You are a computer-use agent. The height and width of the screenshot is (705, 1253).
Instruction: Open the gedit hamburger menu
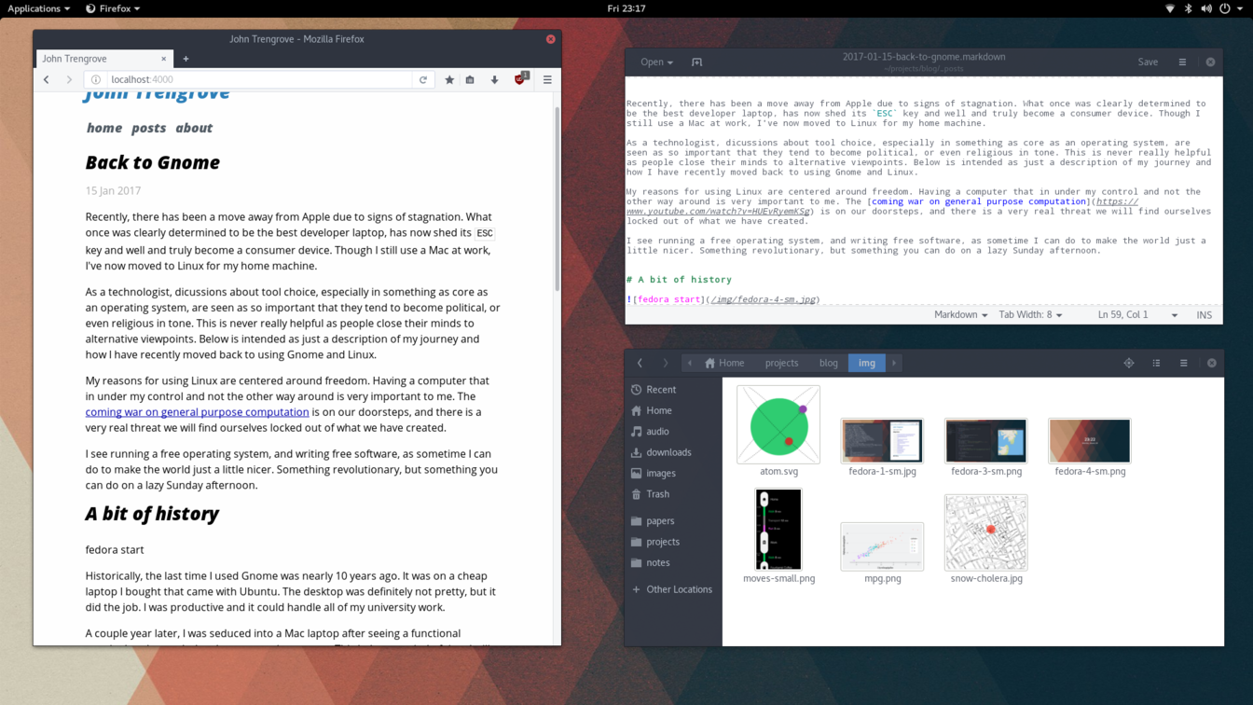point(1182,62)
